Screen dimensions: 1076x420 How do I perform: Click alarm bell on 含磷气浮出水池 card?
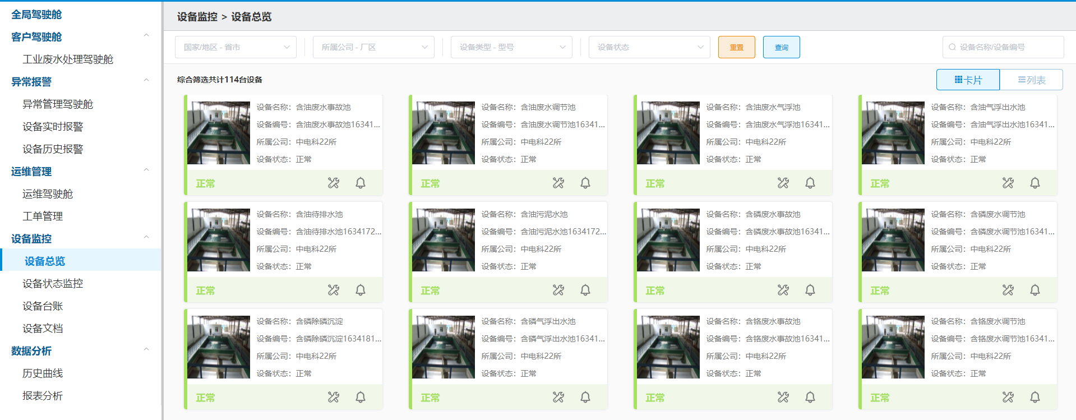pos(585,397)
